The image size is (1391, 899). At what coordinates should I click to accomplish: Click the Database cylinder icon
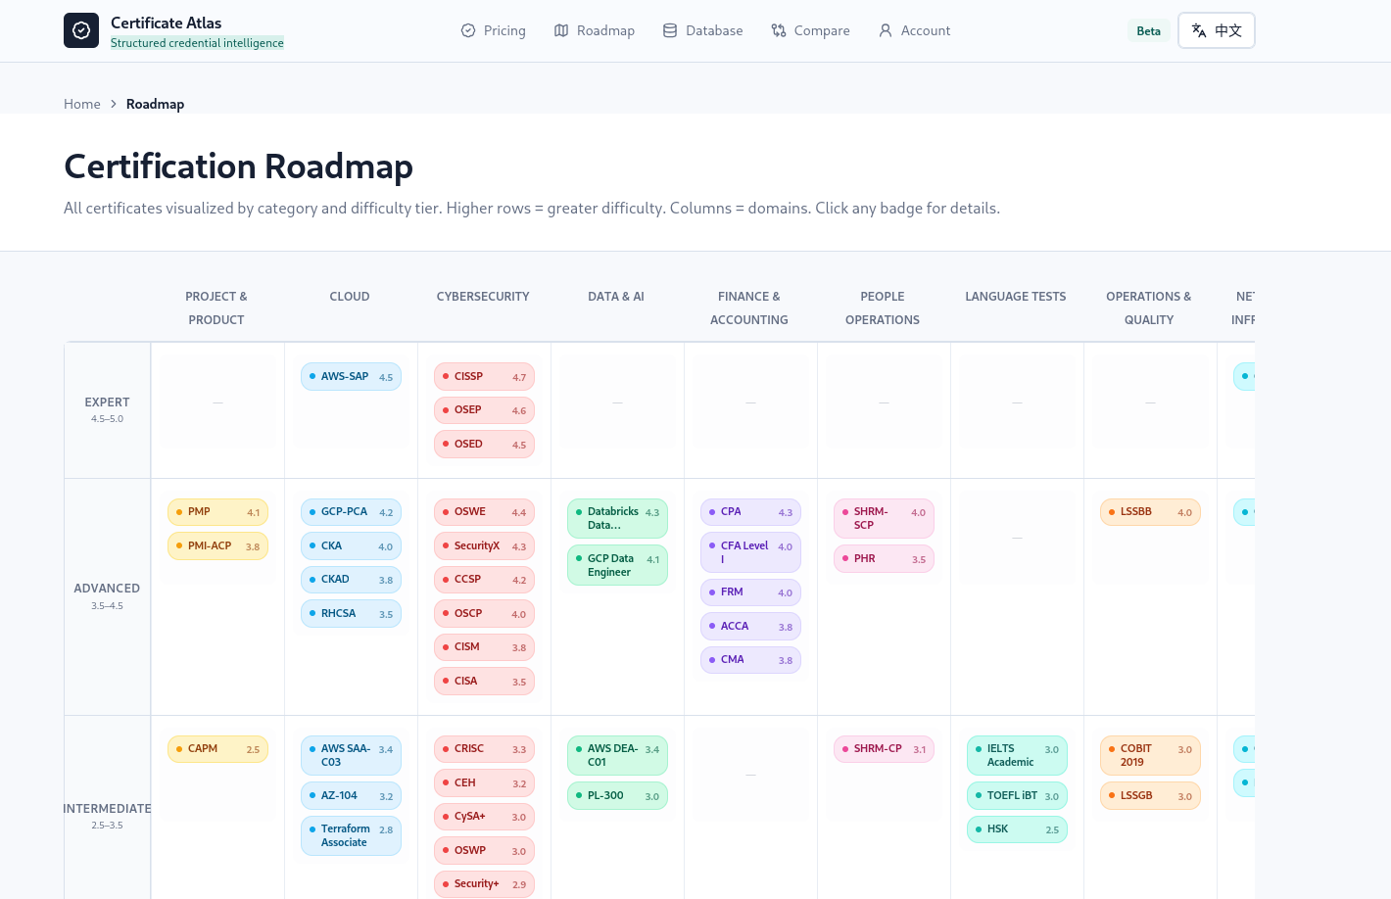[670, 30]
